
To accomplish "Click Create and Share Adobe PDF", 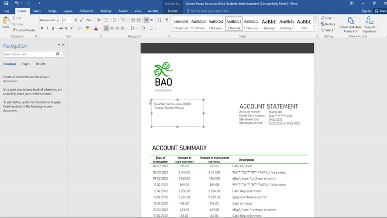I will 351,25.
